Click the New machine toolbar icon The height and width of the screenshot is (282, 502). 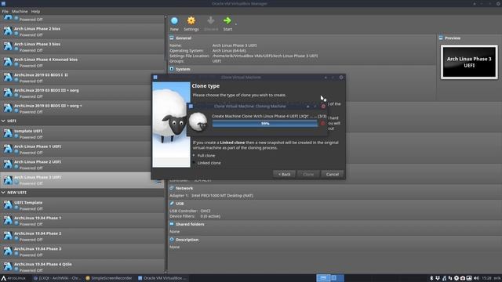174,21
